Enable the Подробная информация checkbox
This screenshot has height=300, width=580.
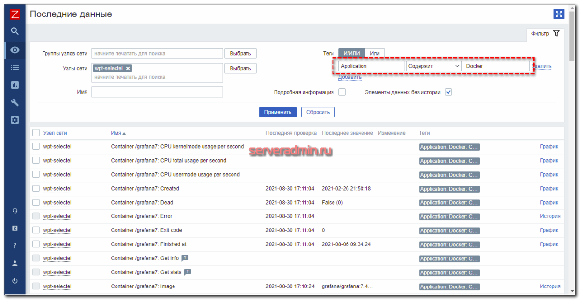[x=342, y=92]
